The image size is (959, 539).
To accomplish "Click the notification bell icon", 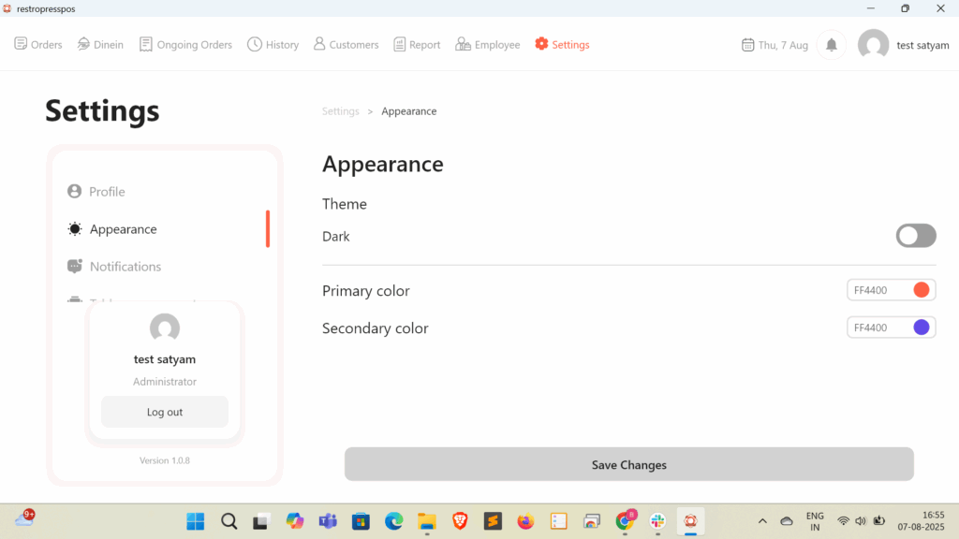I will tap(831, 45).
